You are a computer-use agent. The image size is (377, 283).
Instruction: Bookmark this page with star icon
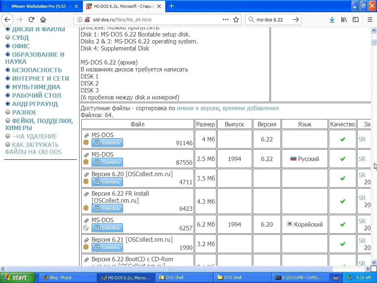pos(236,20)
